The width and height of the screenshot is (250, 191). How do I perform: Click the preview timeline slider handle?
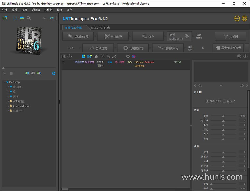[x=3, y=68]
